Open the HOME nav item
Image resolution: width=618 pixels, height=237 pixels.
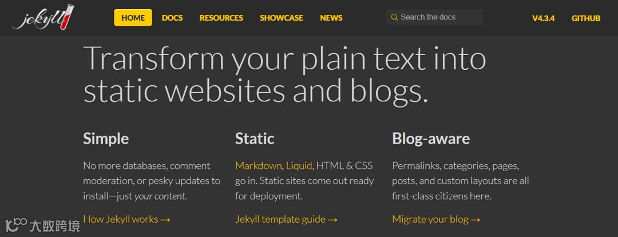pyautogui.click(x=133, y=18)
